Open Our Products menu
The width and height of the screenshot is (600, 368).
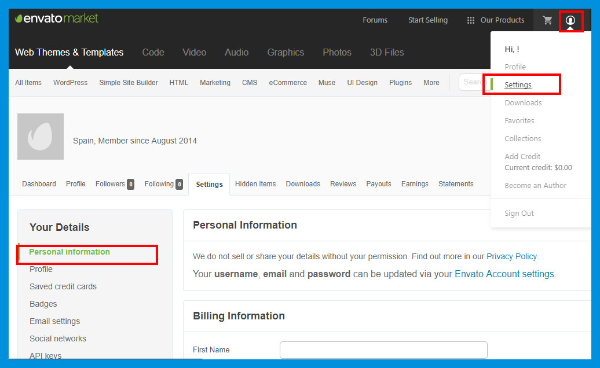[502, 20]
